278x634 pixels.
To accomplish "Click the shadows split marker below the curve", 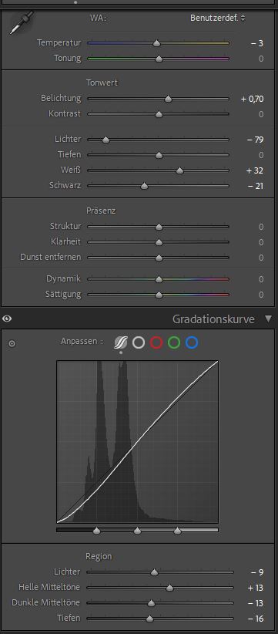I will (x=96, y=530).
